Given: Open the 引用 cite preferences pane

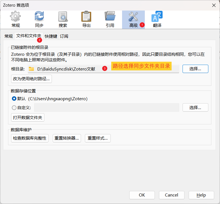Looking at the screenshot, I should point(110,19).
